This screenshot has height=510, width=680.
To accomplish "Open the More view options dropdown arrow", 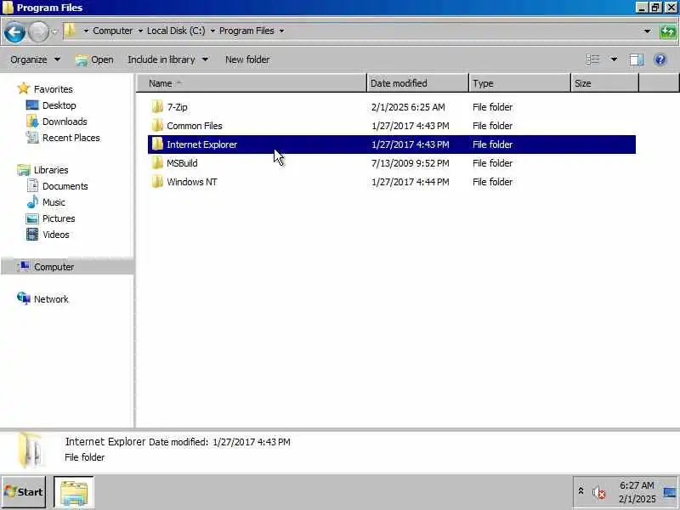I will [614, 59].
